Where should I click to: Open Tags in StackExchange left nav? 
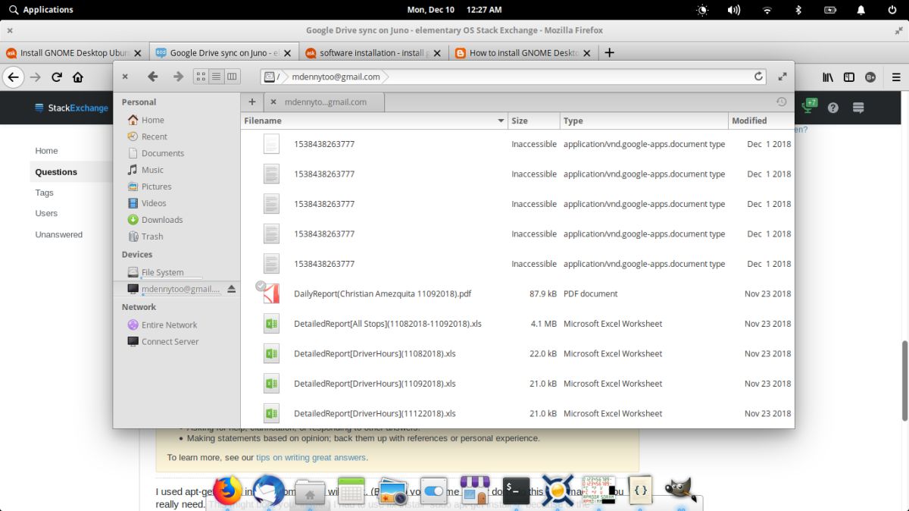coord(44,193)
